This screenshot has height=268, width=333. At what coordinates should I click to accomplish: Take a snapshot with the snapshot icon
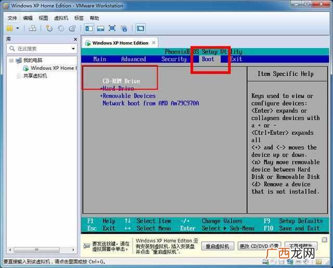click(49, 29)
